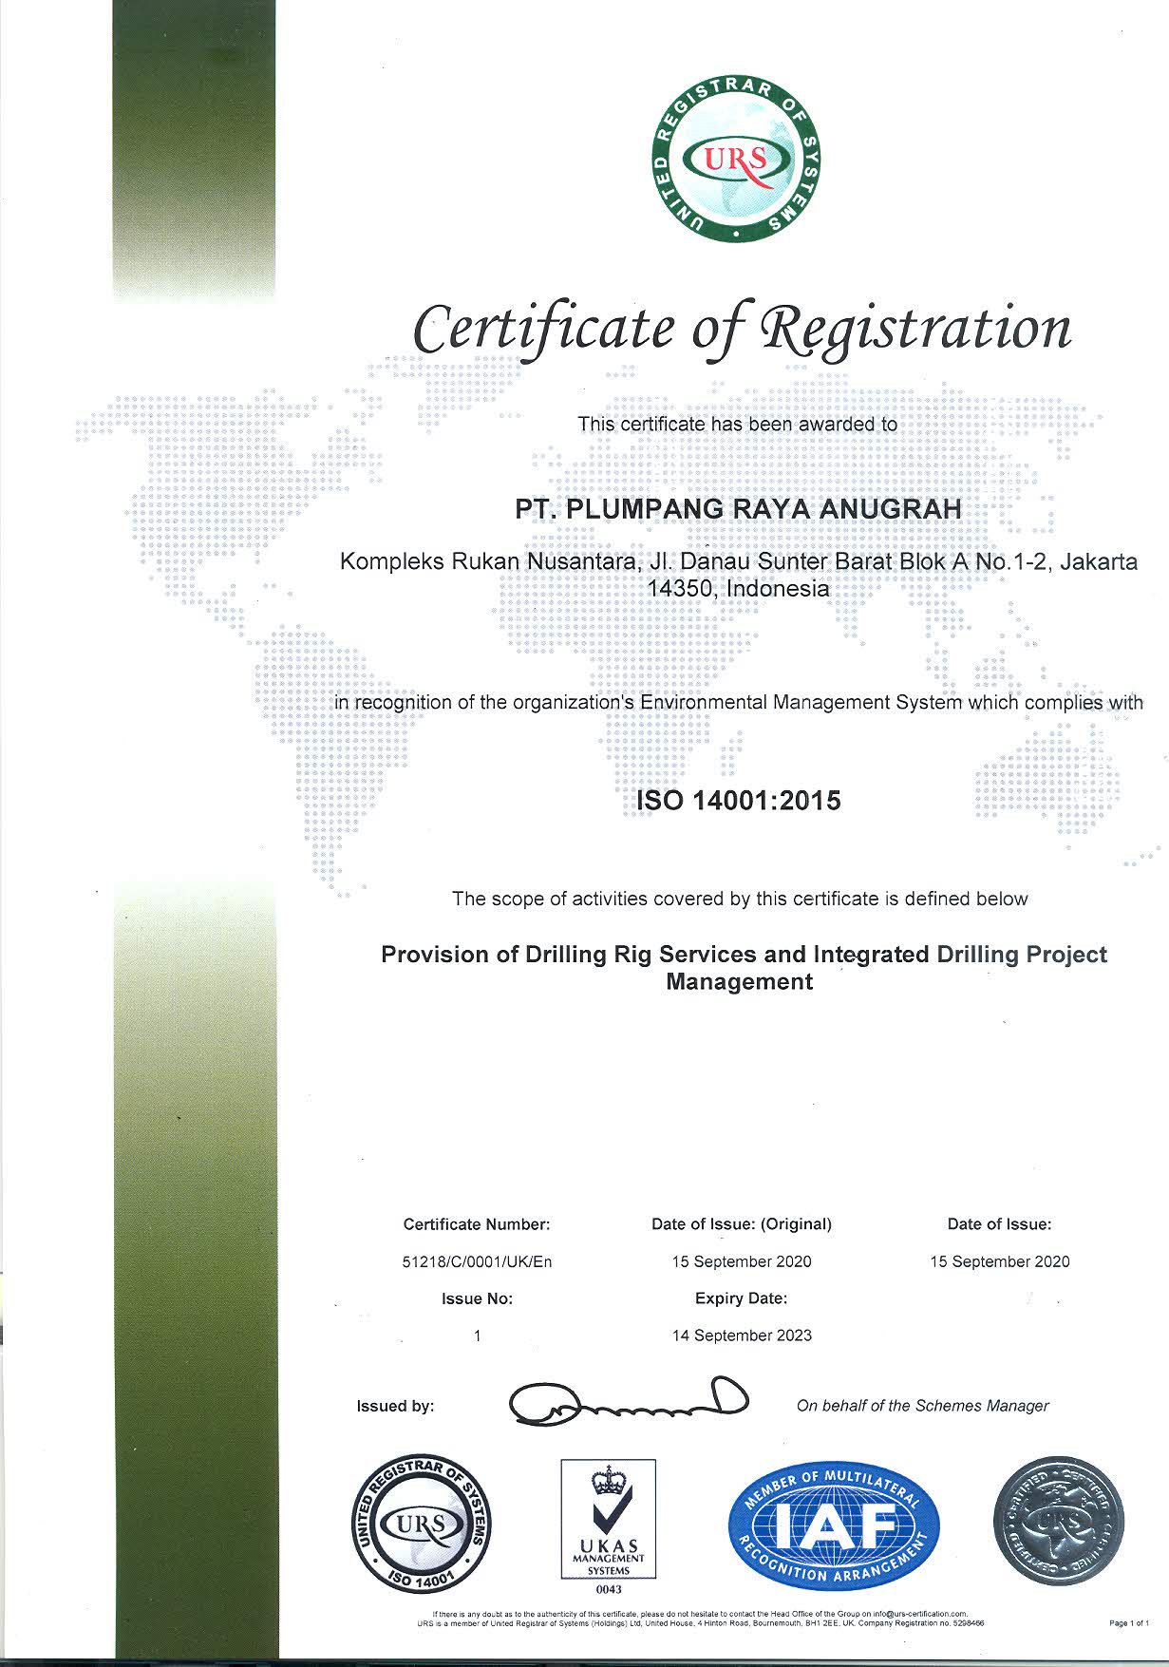Viewport: 1169px width, 1667px height.
Task: Click 'Page 1 of 1' footer text
Action: pos(1129,1622)
